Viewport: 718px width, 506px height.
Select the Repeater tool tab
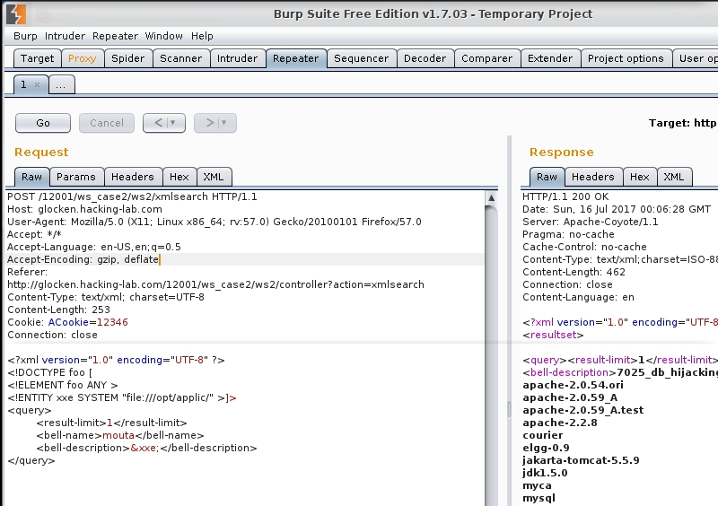pyautogui.click(x=296, y=58)
